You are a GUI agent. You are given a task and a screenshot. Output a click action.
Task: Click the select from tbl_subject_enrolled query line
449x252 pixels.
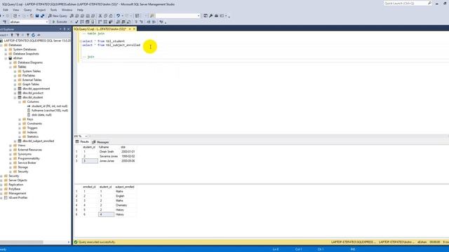[x=111, y=45]
